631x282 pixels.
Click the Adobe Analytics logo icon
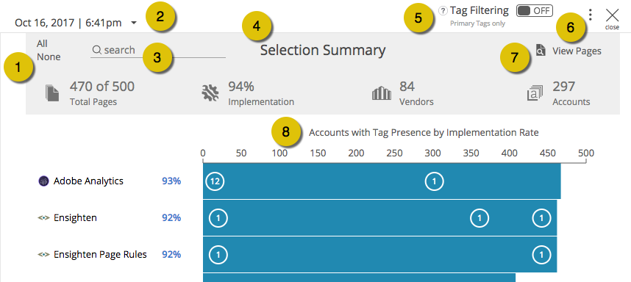coord(43,181)
